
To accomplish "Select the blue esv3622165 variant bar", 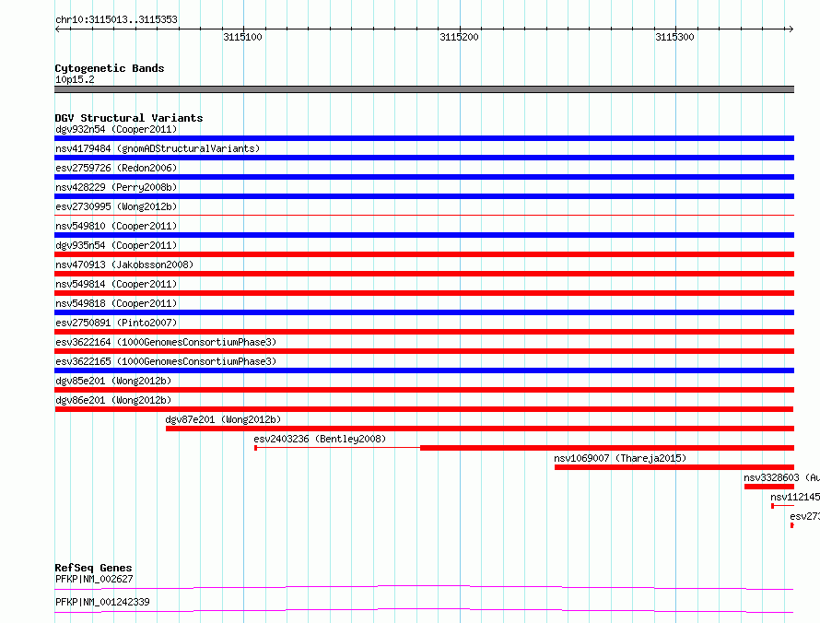I will (x=424, y=370).
